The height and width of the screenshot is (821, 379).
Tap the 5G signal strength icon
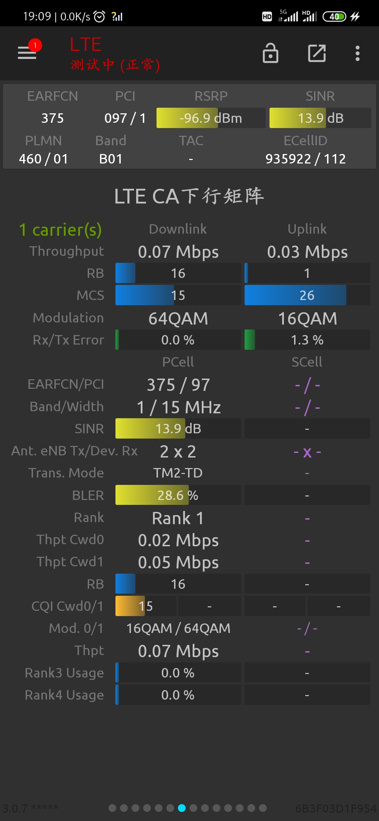288,16
